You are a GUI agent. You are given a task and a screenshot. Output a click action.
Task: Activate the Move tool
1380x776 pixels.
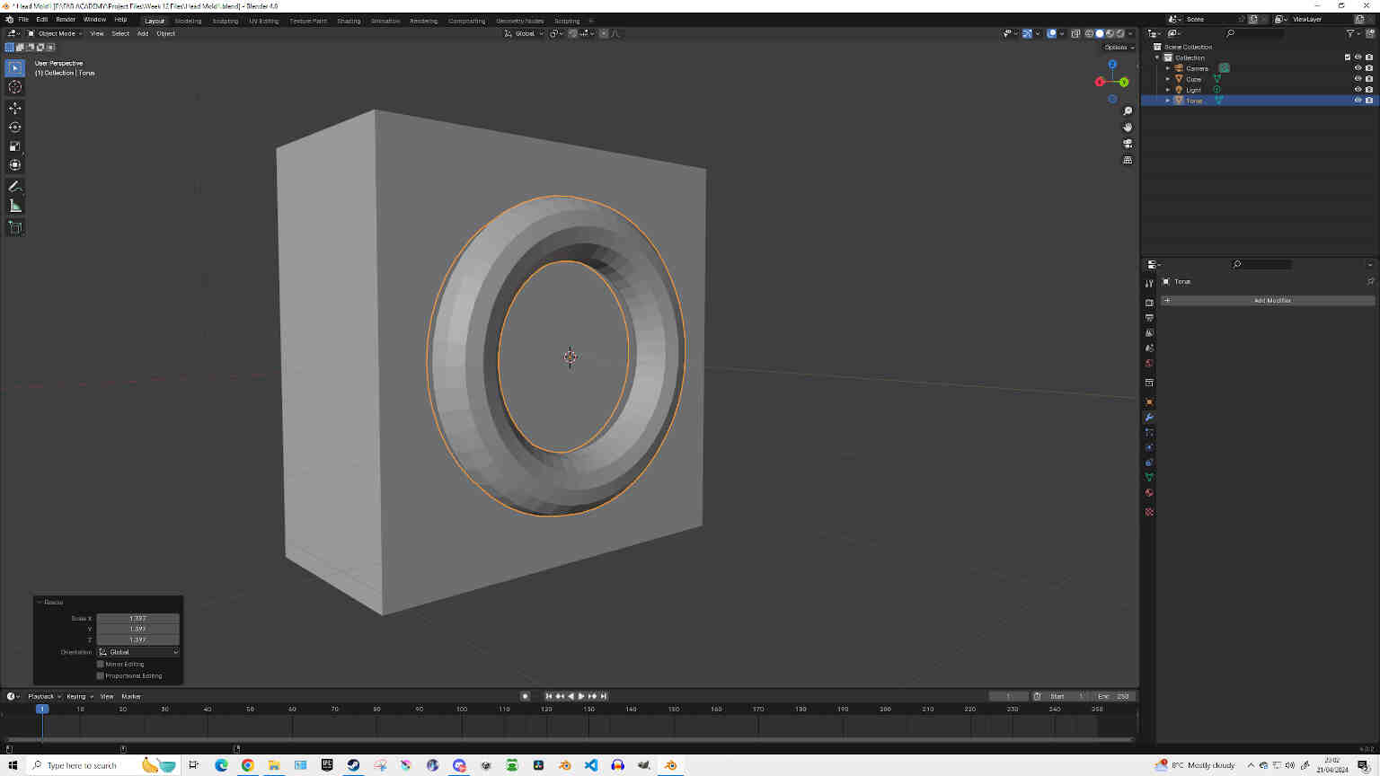tap(15, 108)
